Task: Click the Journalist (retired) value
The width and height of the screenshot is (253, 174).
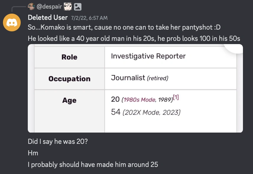Action: tap(140, 78)
